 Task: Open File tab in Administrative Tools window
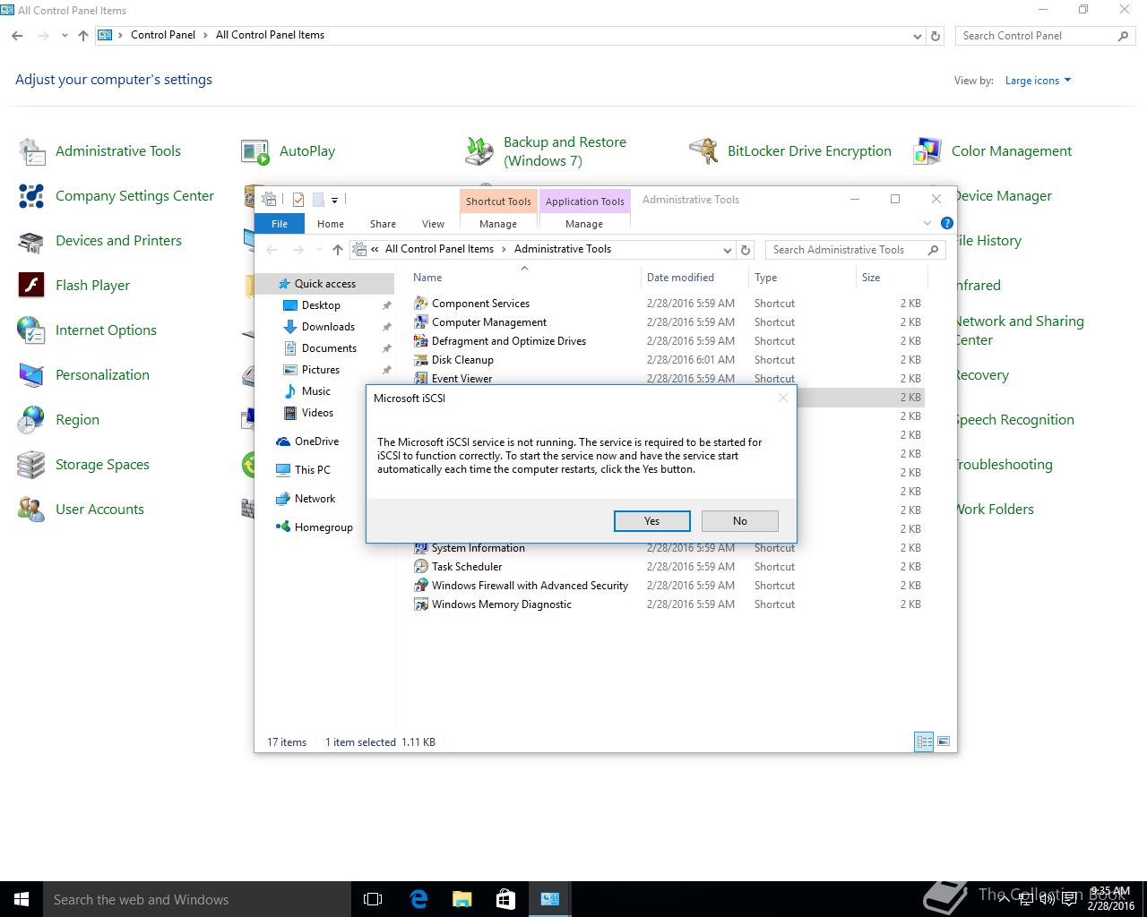[x=280, y=224]
